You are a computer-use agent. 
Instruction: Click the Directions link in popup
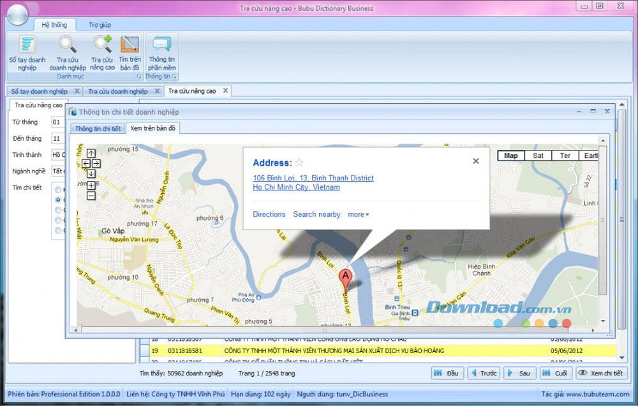[269, 215]
